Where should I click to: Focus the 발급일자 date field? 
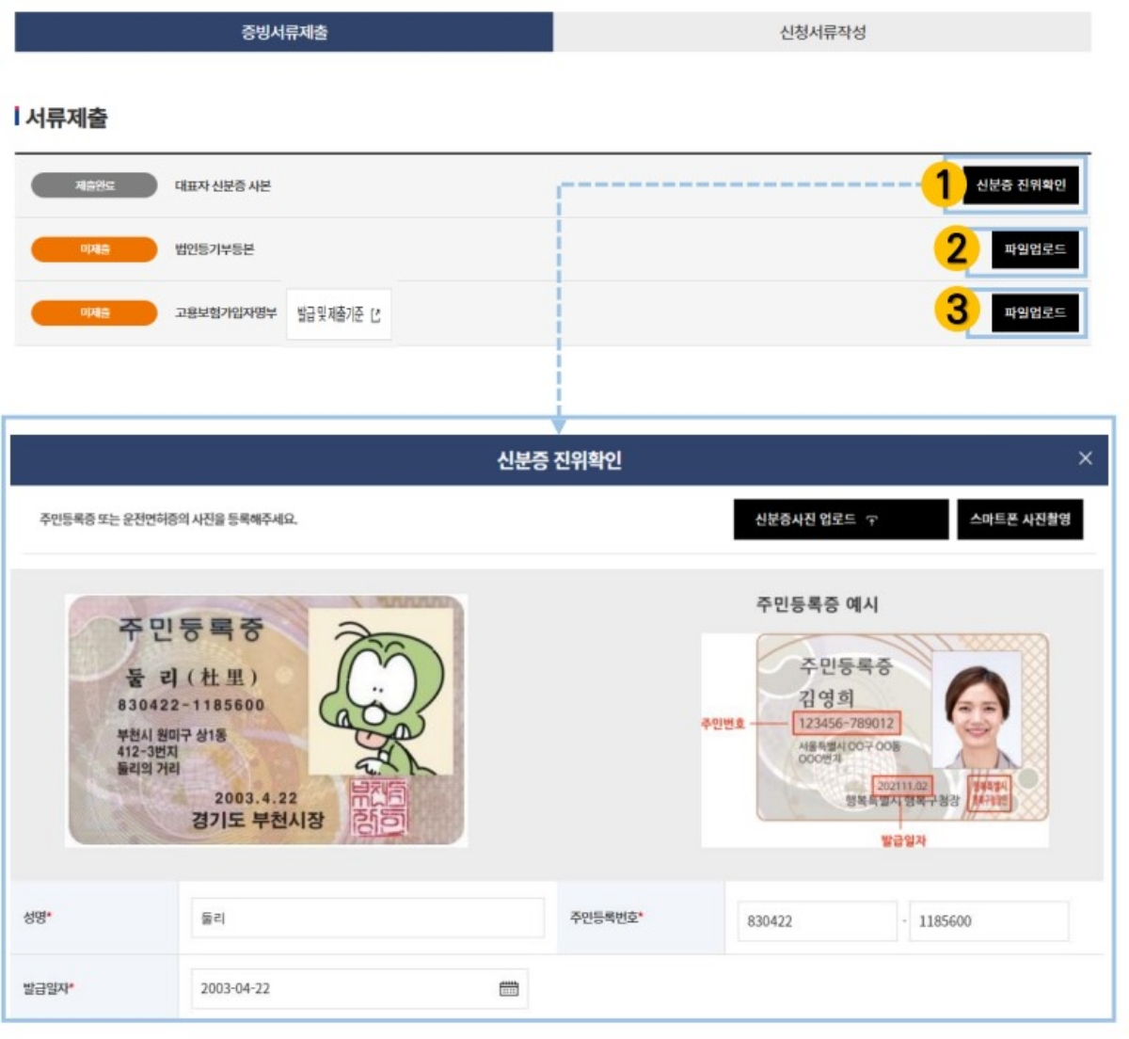pos(359,988)
